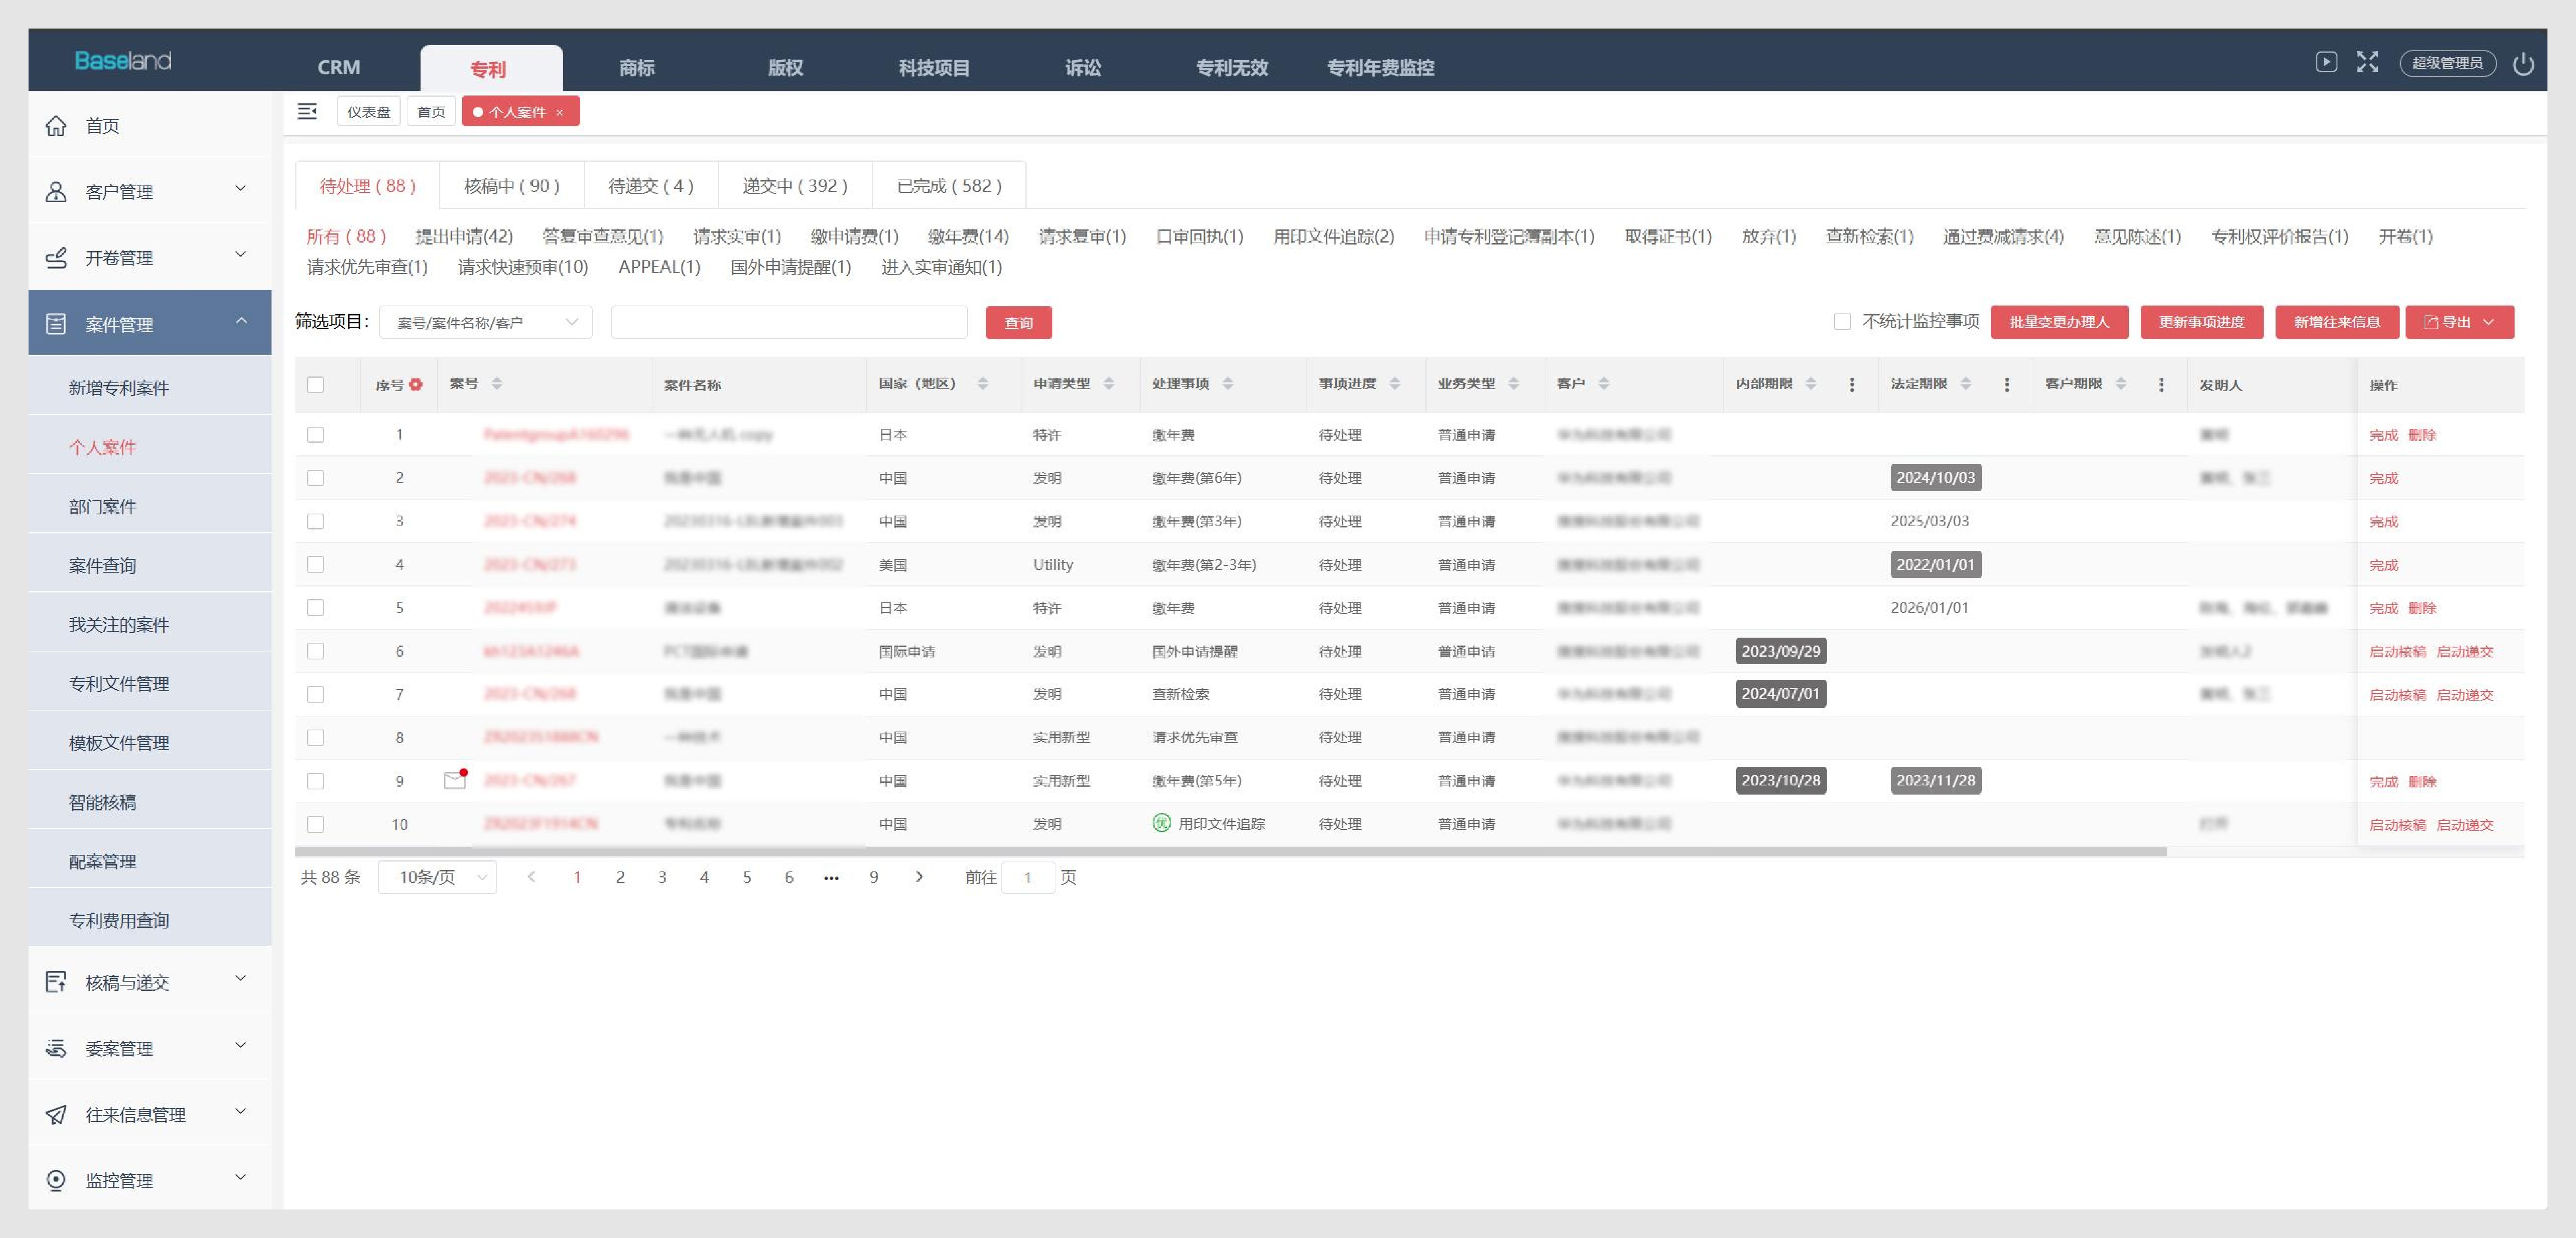Sort by 客户 column arrows
2576x1238 pixels.
click(x=1604, y=384)
